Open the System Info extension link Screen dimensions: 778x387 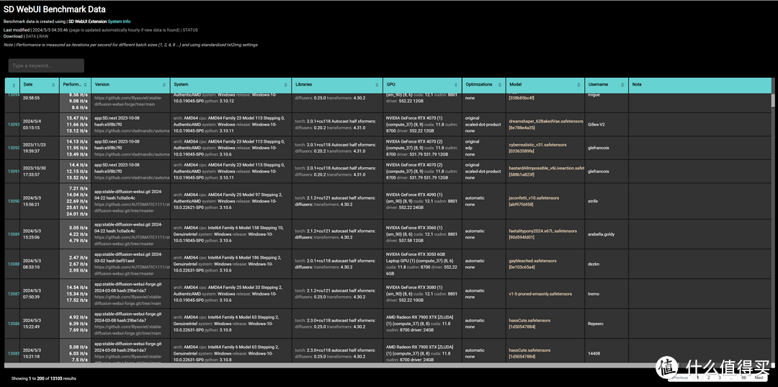tap(119, 22)
